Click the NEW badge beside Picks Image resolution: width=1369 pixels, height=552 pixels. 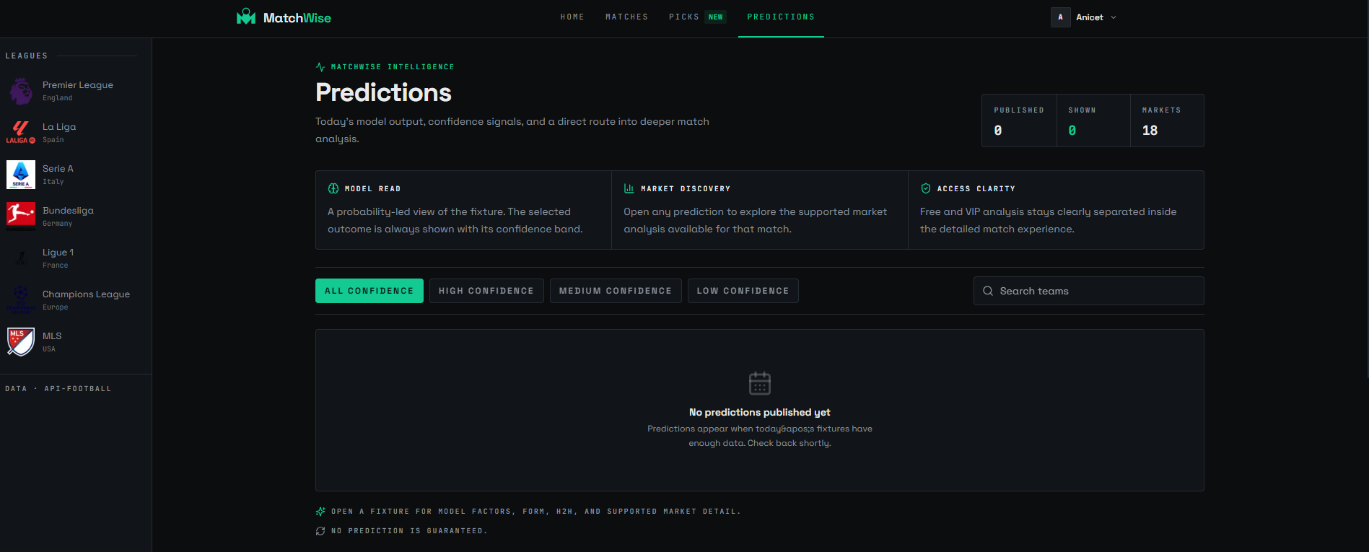716,17
